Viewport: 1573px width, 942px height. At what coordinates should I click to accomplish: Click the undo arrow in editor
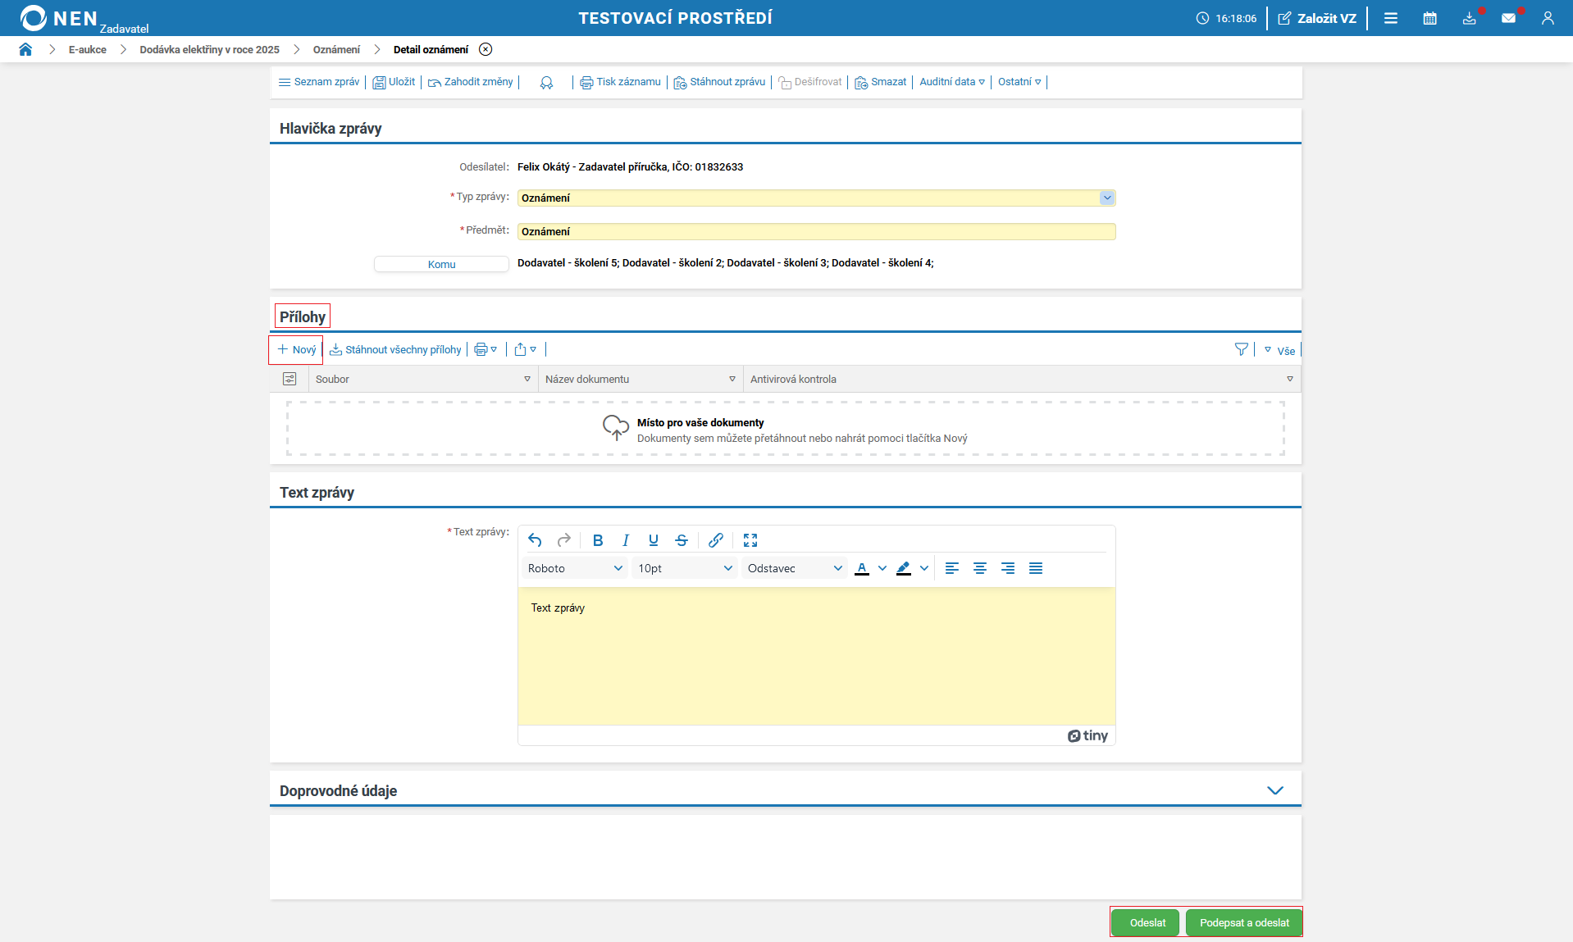pos(536,540)
